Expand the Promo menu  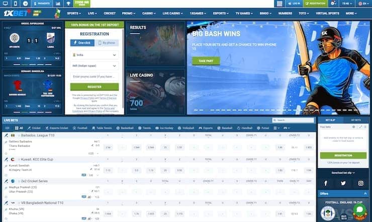point(129,13)
